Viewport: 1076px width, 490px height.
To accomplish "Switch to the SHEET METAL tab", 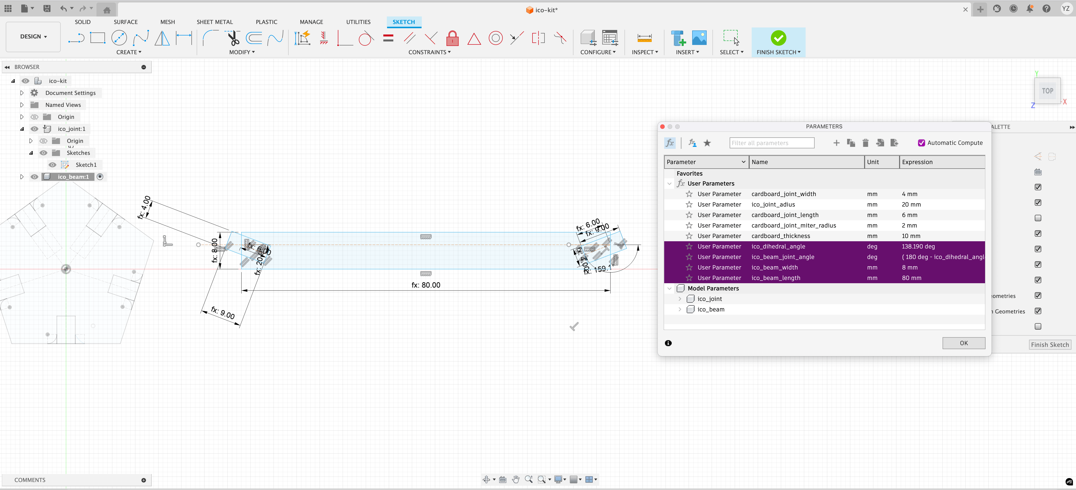I will [215, 22].
